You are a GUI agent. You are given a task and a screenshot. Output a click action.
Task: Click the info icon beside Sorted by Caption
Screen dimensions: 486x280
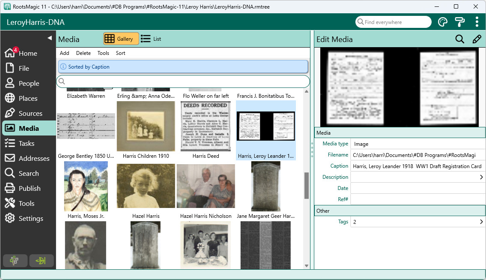63,67
